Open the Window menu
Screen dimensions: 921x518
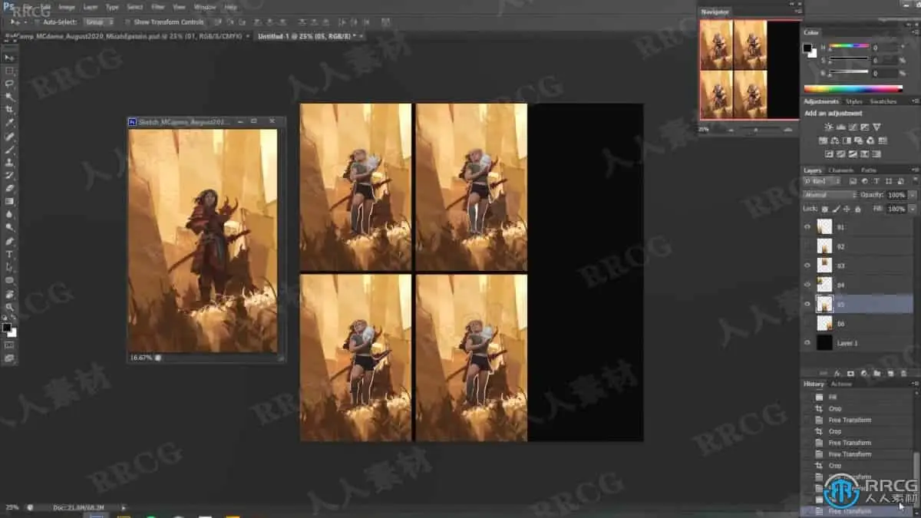coord(205,7)
